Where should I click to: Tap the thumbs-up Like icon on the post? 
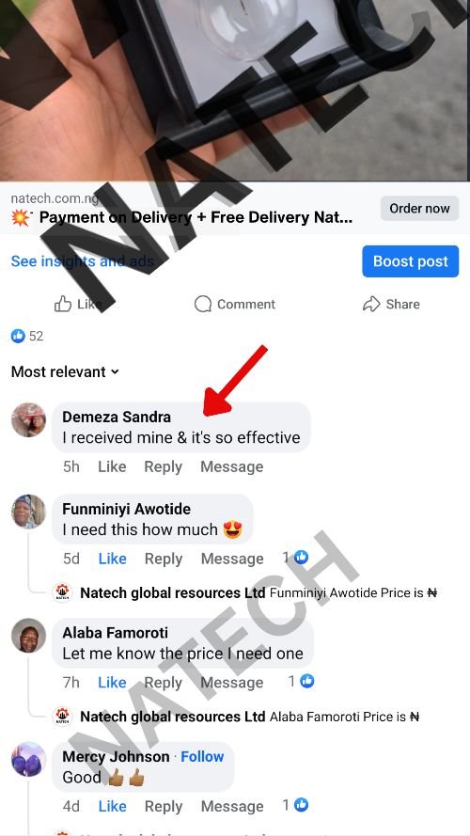pos(63,304)
